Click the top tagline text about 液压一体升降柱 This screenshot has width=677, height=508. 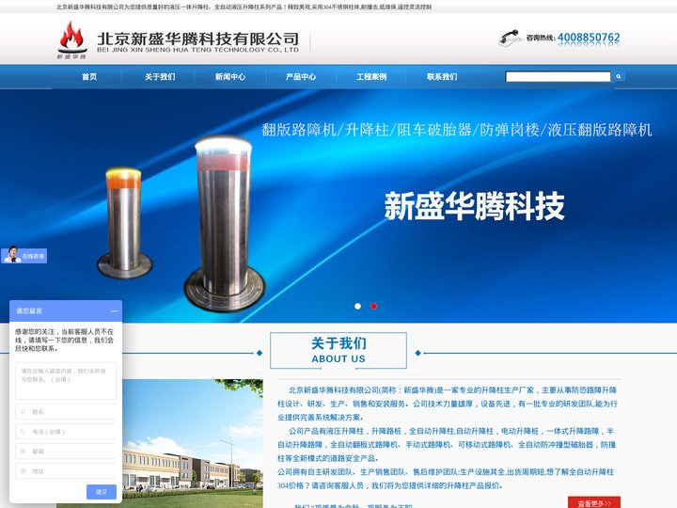(x=244, y=7)
